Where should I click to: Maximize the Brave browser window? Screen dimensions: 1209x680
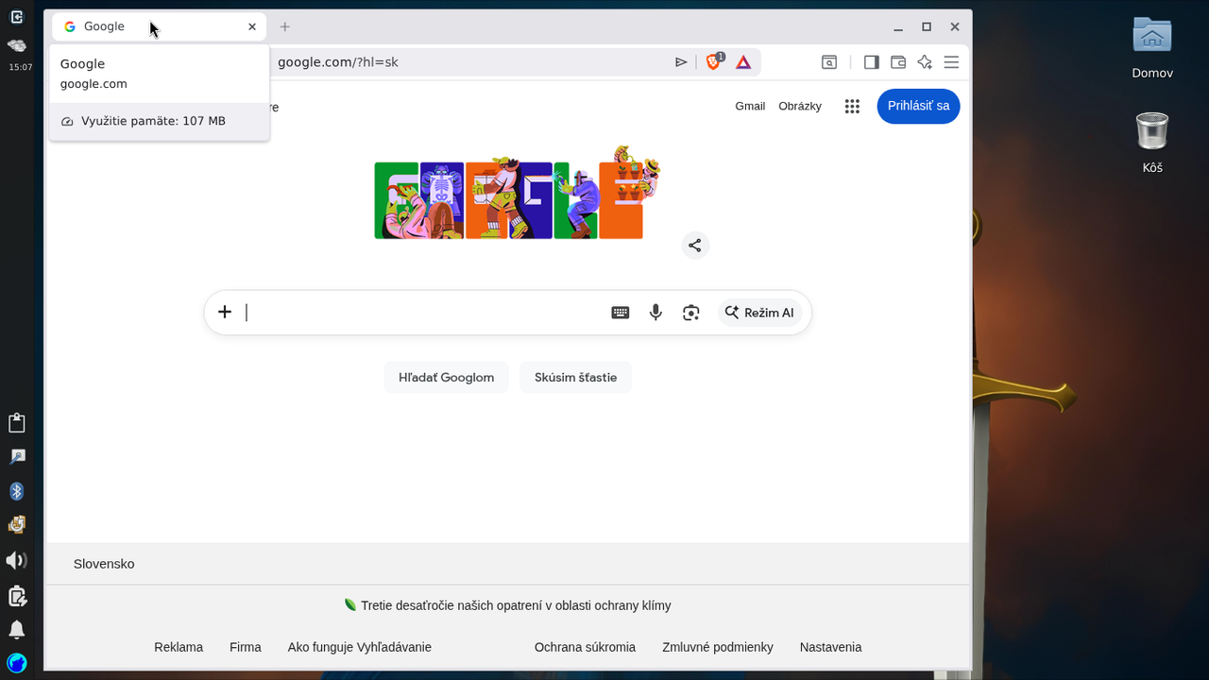pyautogui.click(x=927, y=26)
